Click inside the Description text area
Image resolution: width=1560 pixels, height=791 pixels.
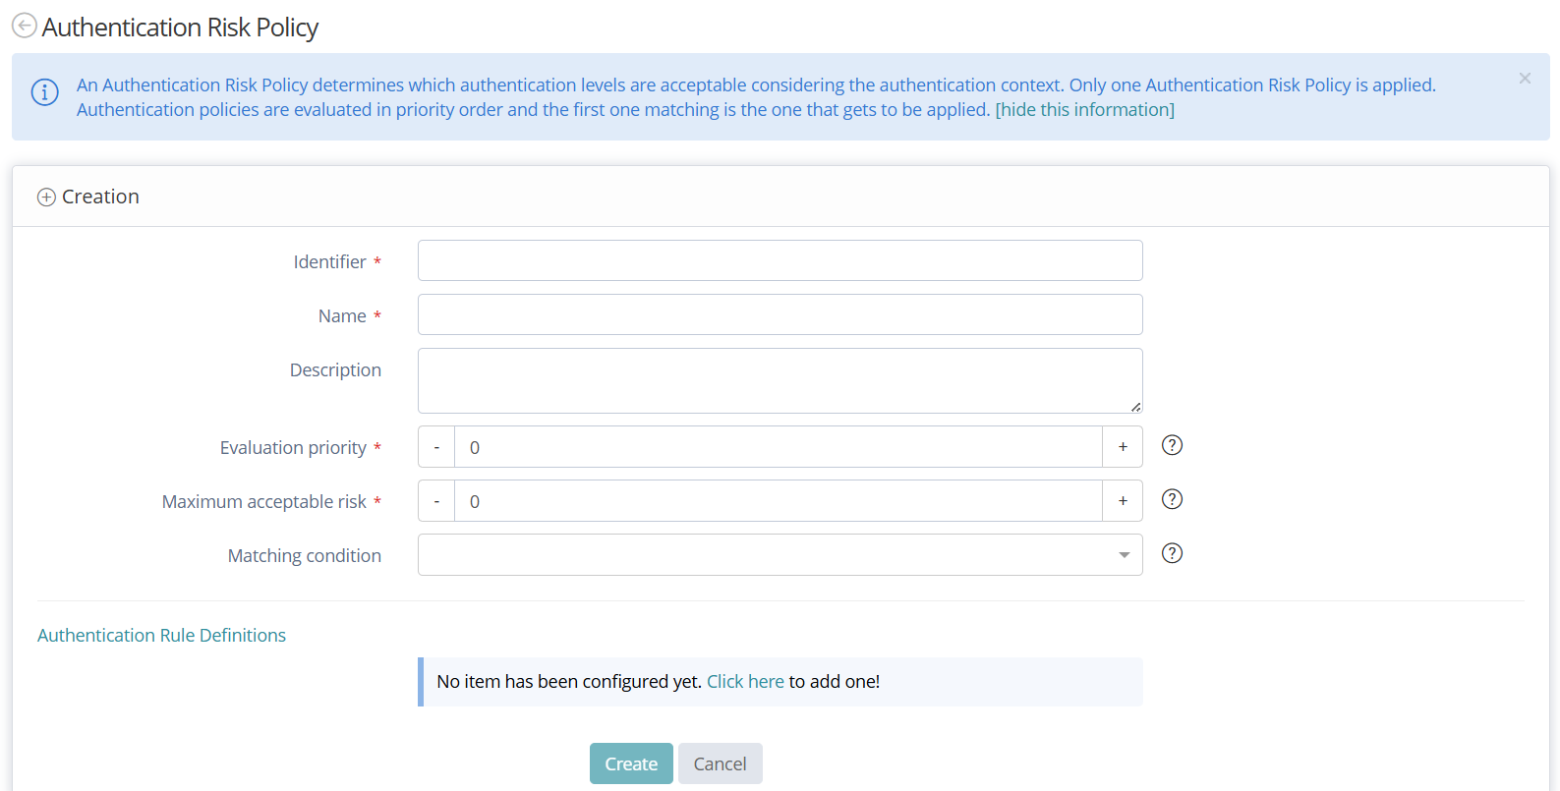[780, 380]
